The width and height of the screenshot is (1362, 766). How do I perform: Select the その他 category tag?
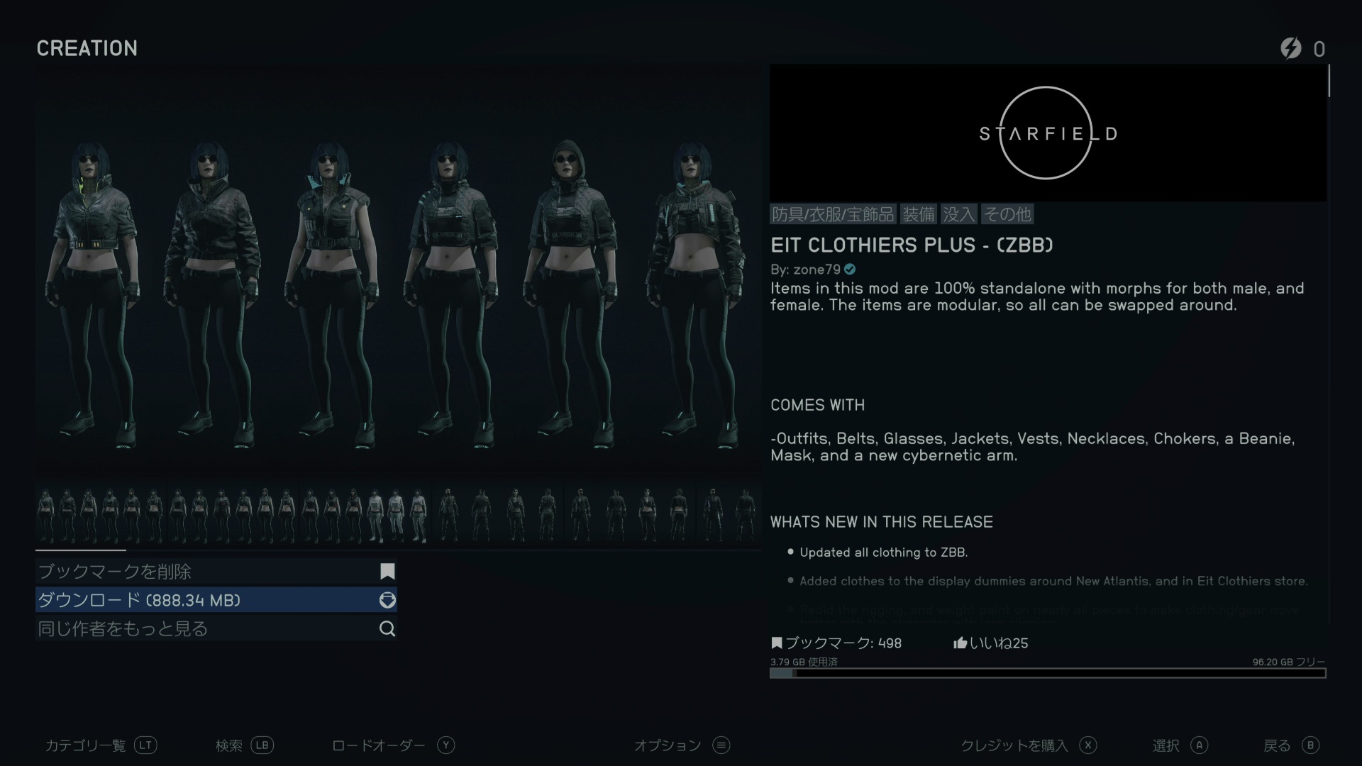(x=1007, y=214)
